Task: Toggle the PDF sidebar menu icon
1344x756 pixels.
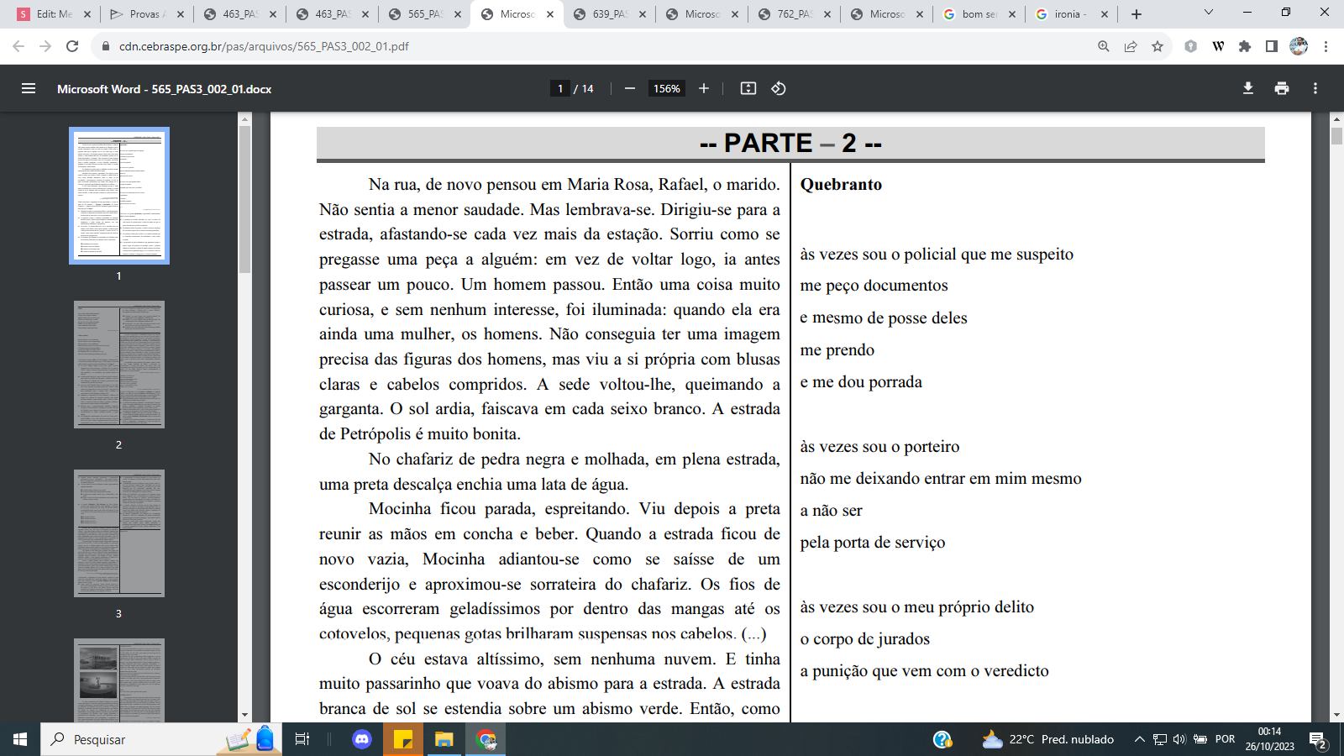Action: tap(29, 88)
